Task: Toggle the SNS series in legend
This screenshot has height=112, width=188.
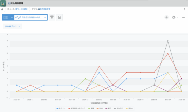Action: (100, 108)
